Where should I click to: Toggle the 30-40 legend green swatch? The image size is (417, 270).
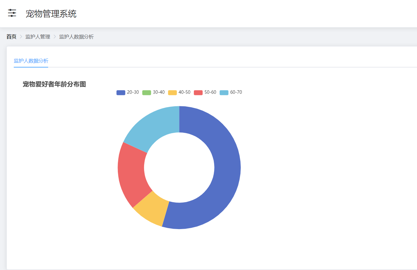[x=147, y=92]
